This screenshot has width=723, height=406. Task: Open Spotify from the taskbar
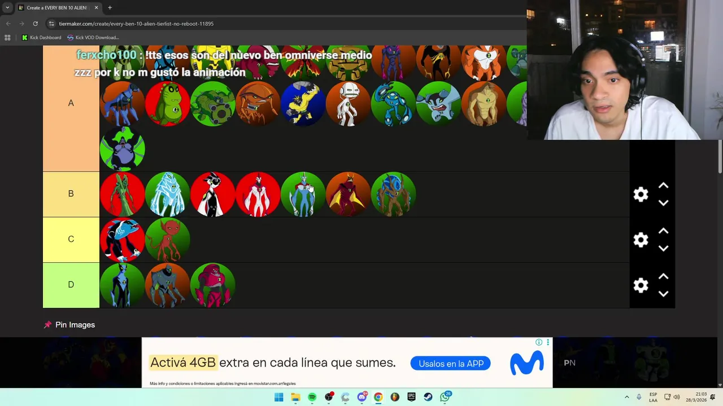312,397
